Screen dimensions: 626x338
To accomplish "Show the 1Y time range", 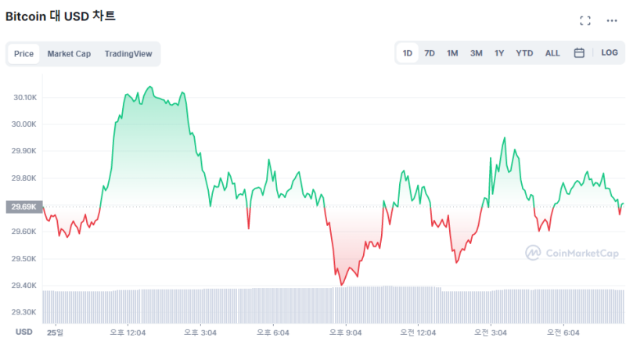I will [x=499, y=53].
